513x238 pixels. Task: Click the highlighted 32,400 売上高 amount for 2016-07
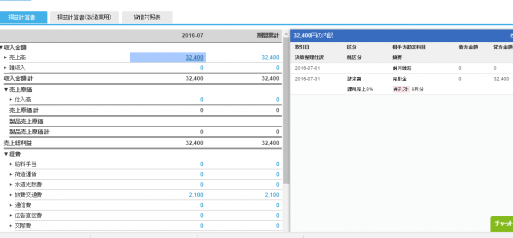point(194,57)
